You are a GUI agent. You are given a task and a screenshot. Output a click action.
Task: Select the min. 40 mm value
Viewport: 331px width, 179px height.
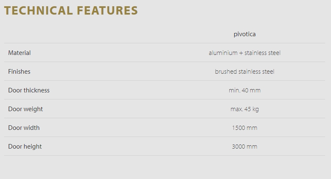point(244,90)
